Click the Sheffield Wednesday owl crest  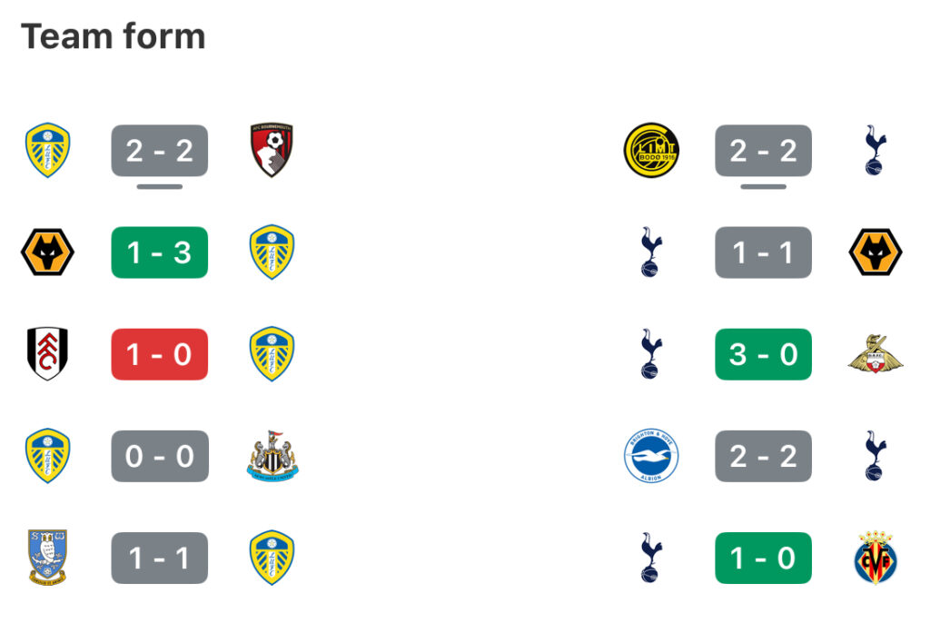(47, 558)
